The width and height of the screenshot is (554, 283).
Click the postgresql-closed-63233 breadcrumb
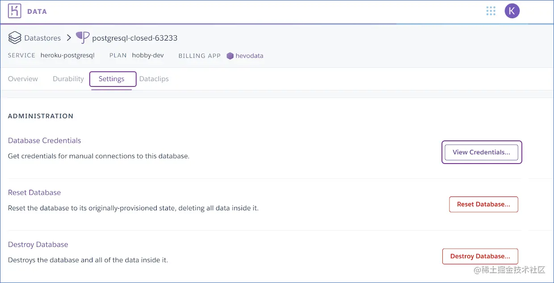coord(134,38)
